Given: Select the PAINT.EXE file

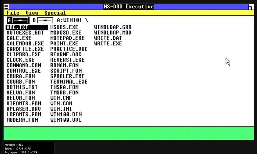Looking at the screenshot, I should 64,44.
